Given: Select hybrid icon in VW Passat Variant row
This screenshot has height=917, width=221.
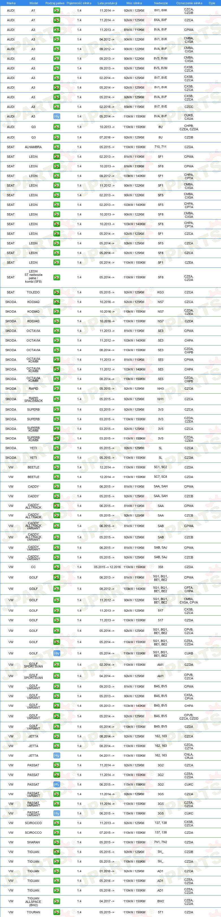Looking at the screenshot, I should (57, 813).
